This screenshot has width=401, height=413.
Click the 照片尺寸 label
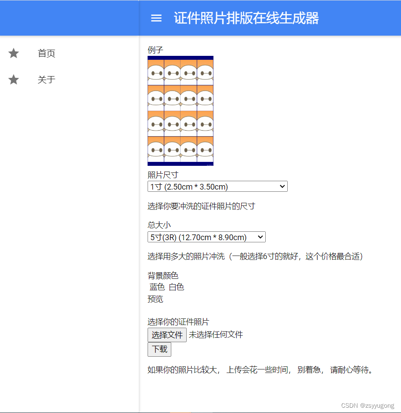[x=163, y=175]
